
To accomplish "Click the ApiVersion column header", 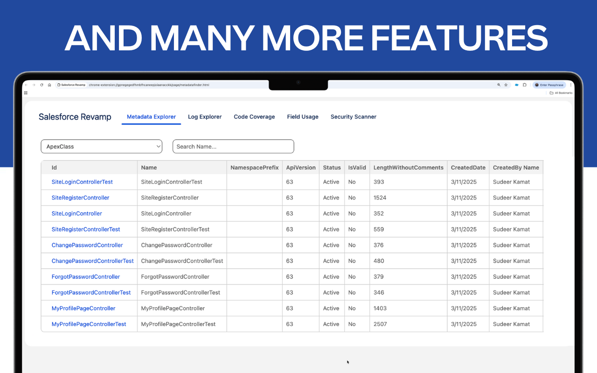I will pyautogui.click(x=301, y=167).
